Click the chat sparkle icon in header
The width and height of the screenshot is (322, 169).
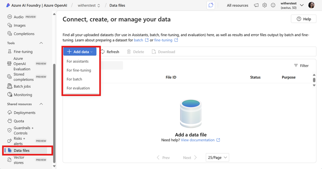(211, 5)
